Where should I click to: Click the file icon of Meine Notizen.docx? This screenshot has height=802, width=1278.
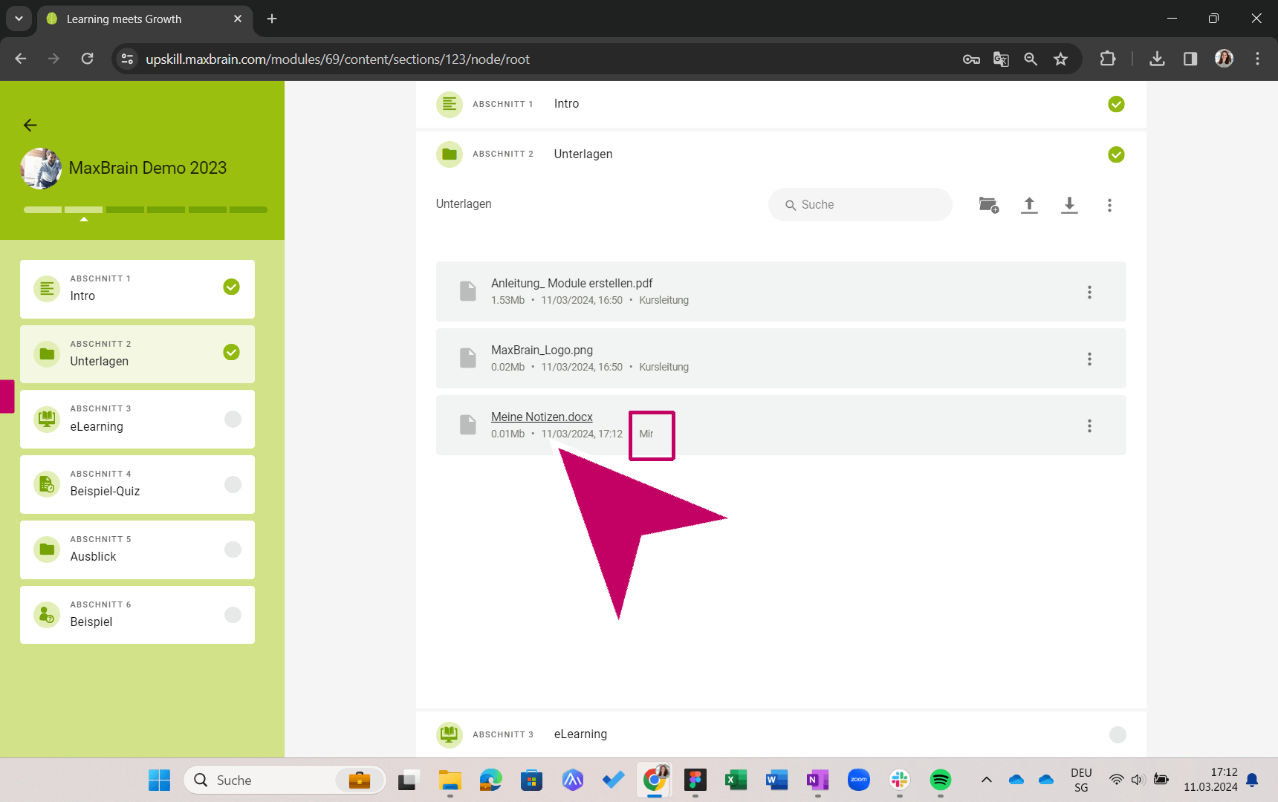click(x=468, y=425)
